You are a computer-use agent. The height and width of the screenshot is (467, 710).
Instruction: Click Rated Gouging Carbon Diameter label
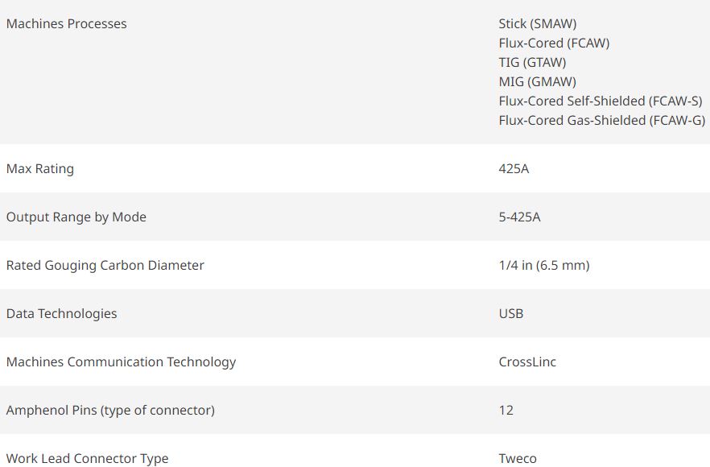105,266
